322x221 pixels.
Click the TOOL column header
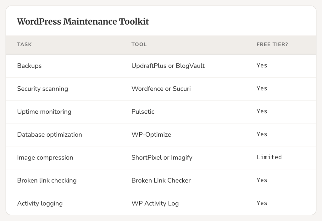[139, 44]
